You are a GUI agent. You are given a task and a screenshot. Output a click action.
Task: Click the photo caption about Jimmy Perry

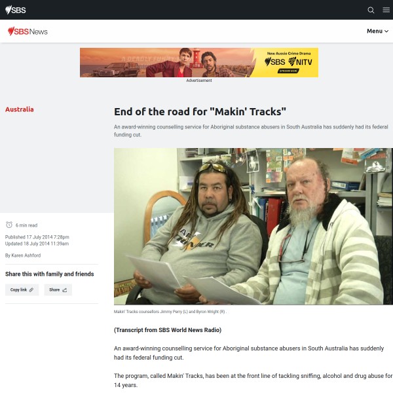point(170,312)
